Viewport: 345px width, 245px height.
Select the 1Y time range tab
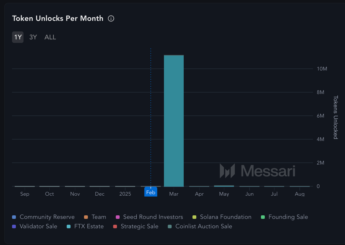click(18, 37)
